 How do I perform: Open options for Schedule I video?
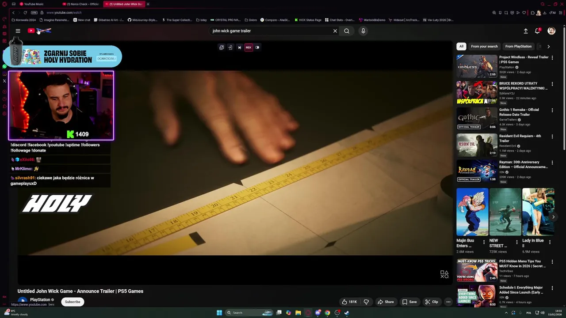point(552,288)
